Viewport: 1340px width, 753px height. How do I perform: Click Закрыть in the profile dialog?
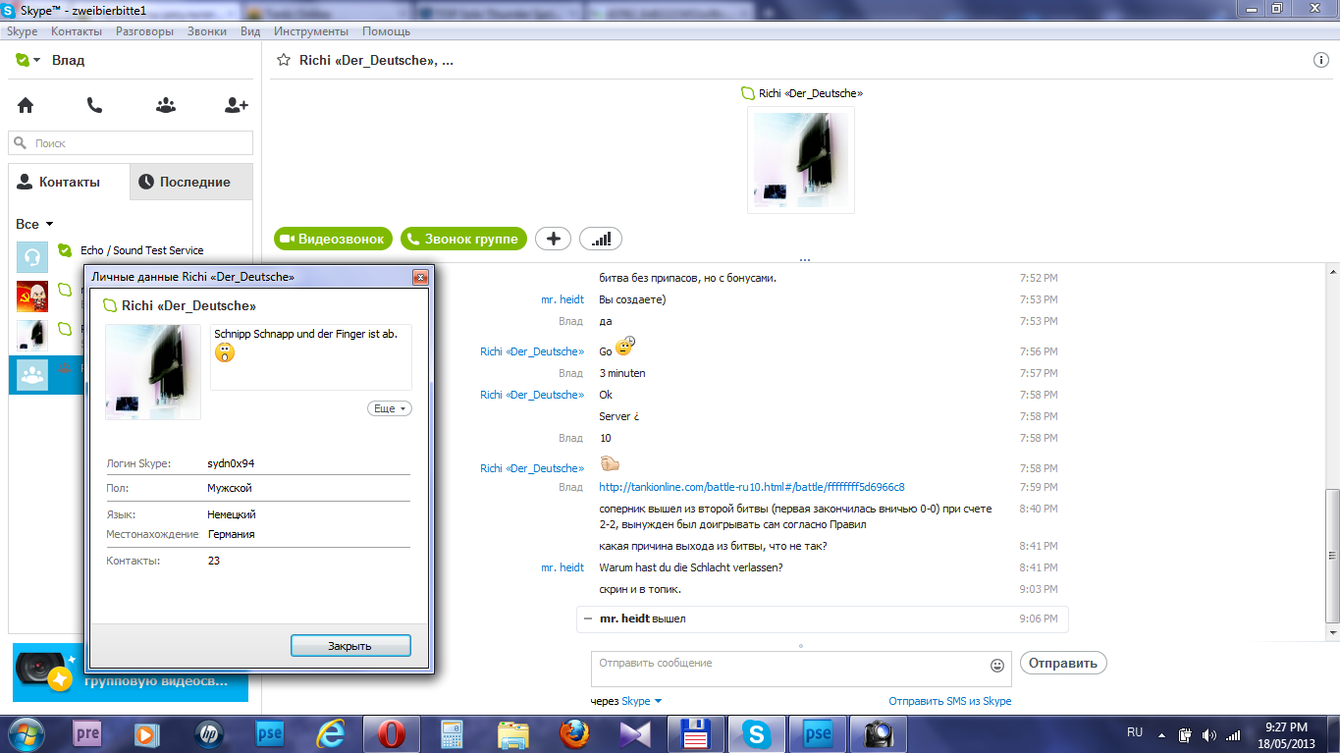(x=350, y=646)
